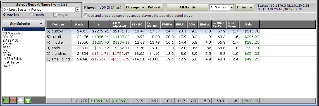The width and height of the screenshot is (319, 106).
Task: Click the 124770 total hands cell
Action: [x=80, y=101]
